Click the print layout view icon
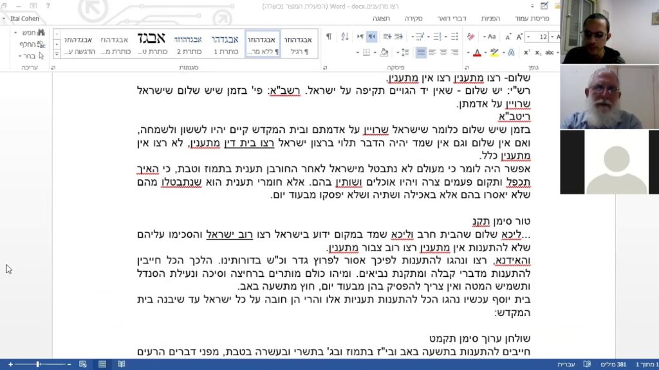659x370 pixels. pos(102,364)
